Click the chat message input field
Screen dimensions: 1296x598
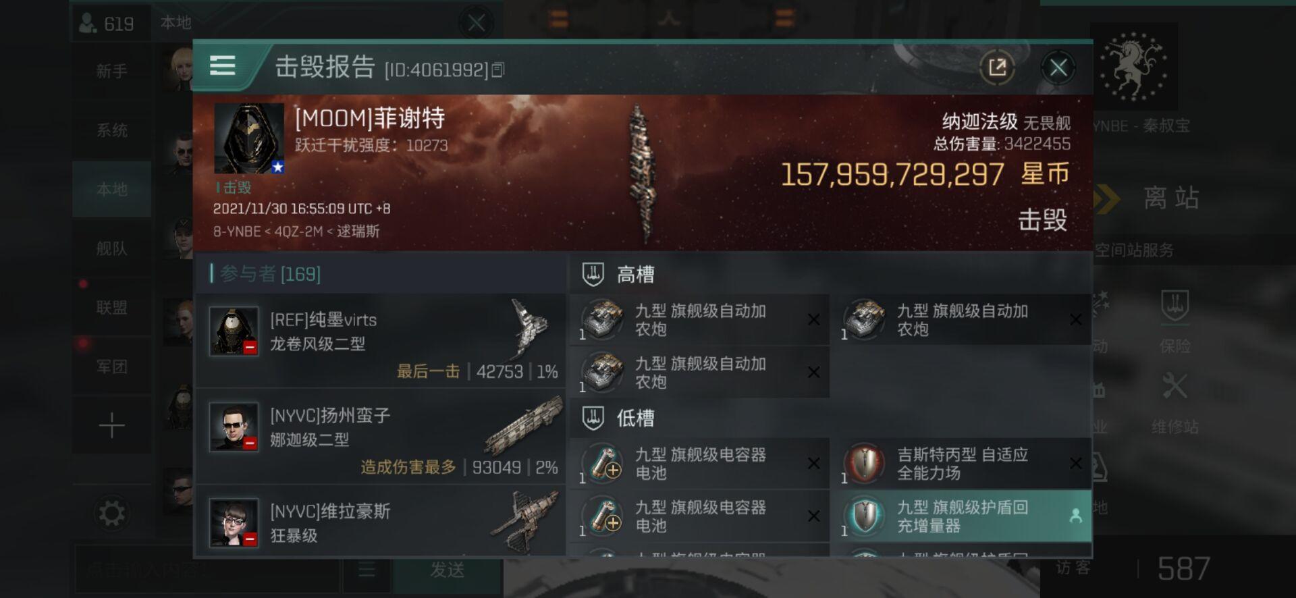click(x=206, y=570)
